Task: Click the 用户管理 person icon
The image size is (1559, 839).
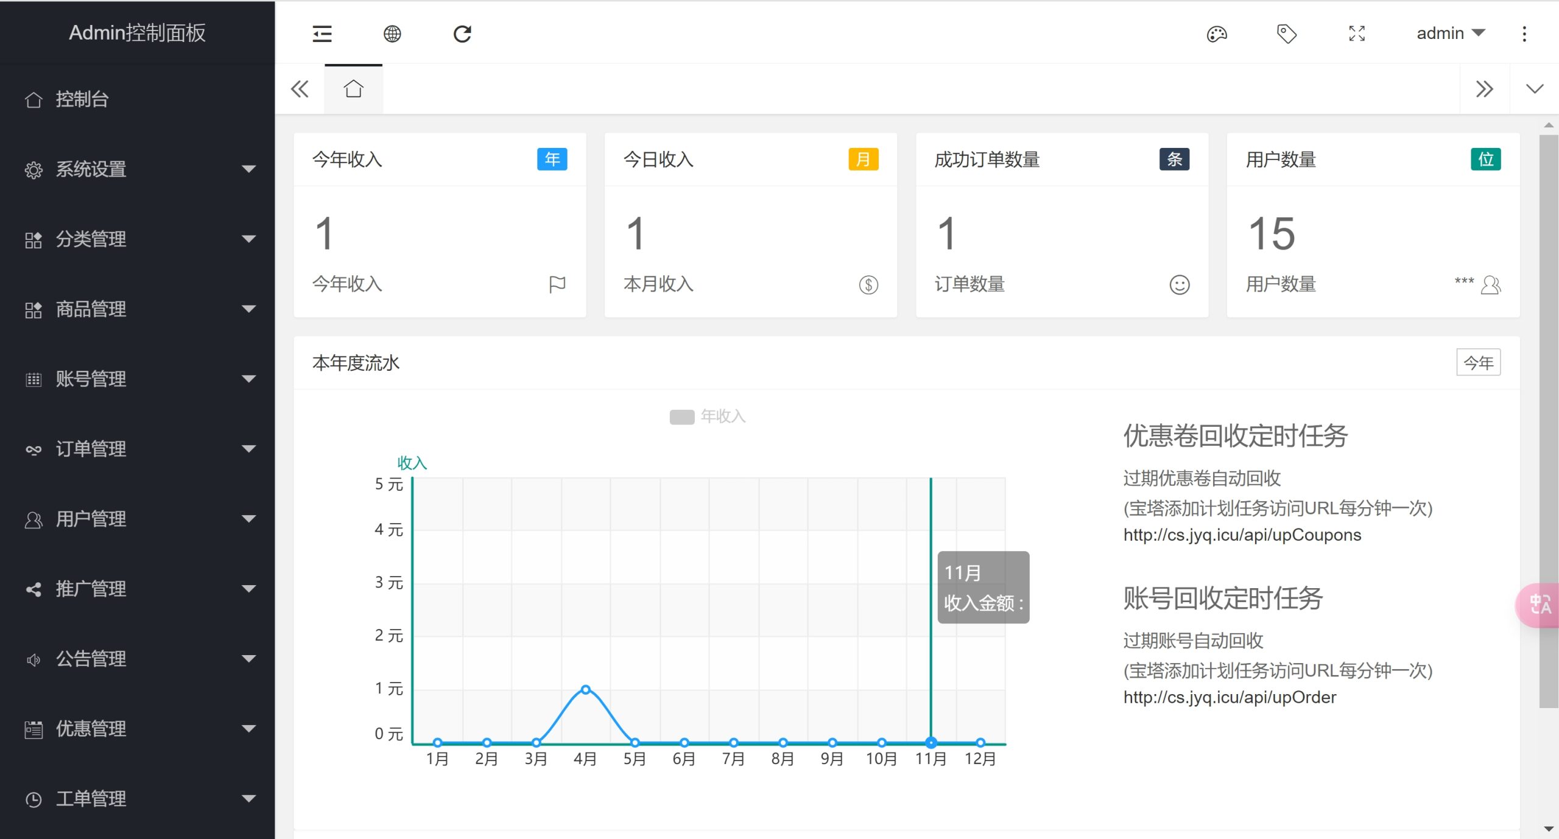Action: (x=33, y=520)
